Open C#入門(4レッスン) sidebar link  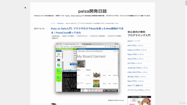[135, 63]
